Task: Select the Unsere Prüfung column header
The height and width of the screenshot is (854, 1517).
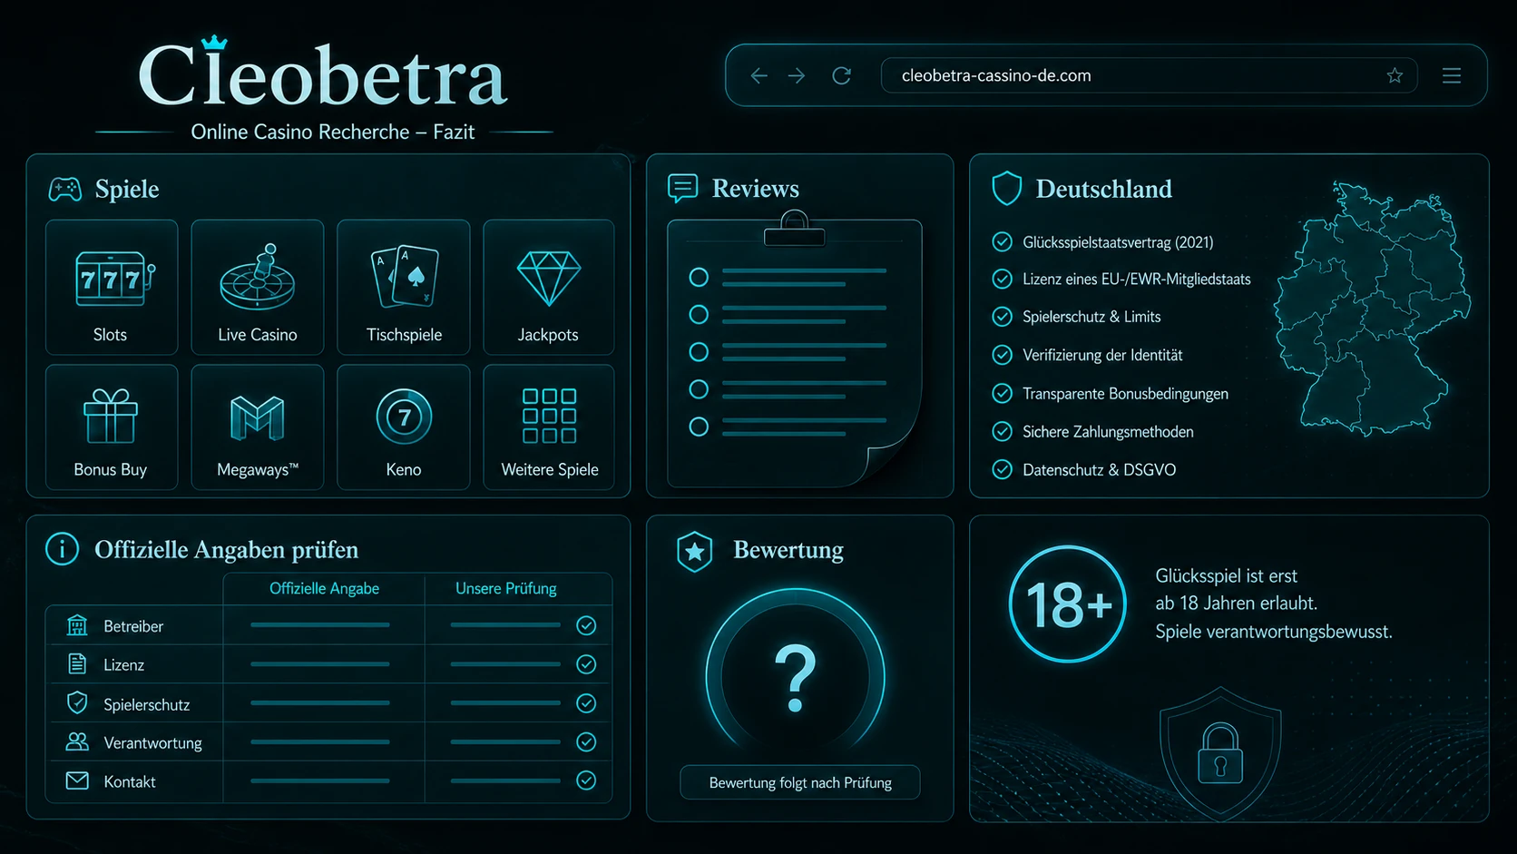Action: point(506,588)
